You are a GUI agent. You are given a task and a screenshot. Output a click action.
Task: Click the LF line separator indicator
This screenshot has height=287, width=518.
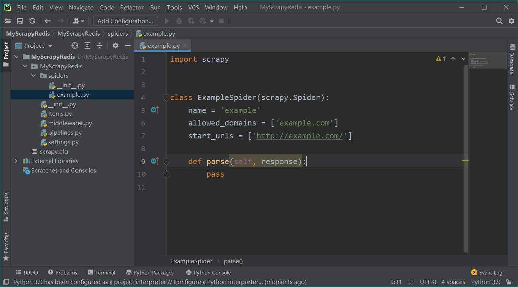click(411, 282)
